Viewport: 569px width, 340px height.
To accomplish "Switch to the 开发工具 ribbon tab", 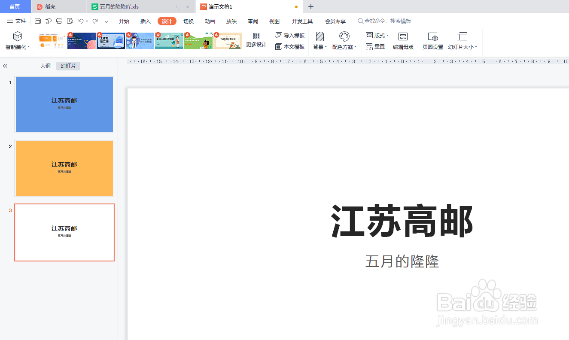I will pos(302,21).
